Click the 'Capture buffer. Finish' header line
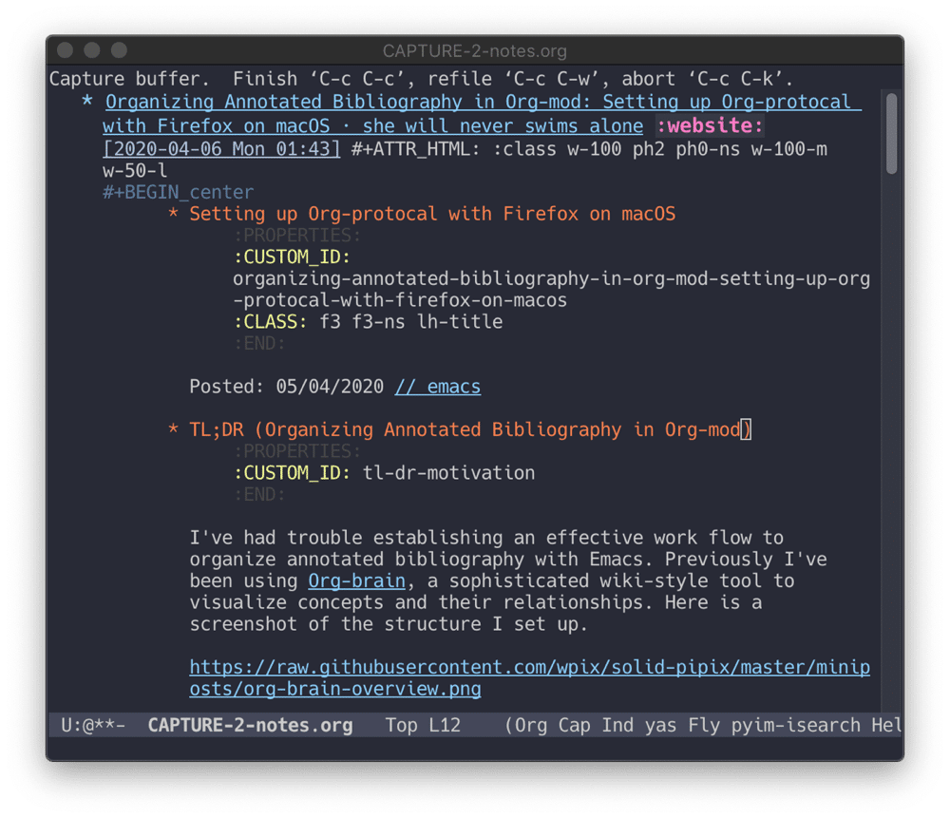Screen dimensions: 950x818 (x=421, y=79)
